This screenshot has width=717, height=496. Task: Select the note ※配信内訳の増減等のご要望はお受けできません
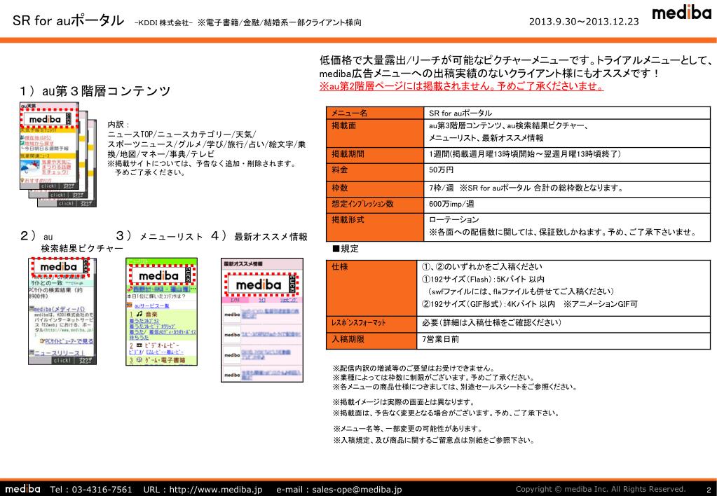tap(414, 368)
